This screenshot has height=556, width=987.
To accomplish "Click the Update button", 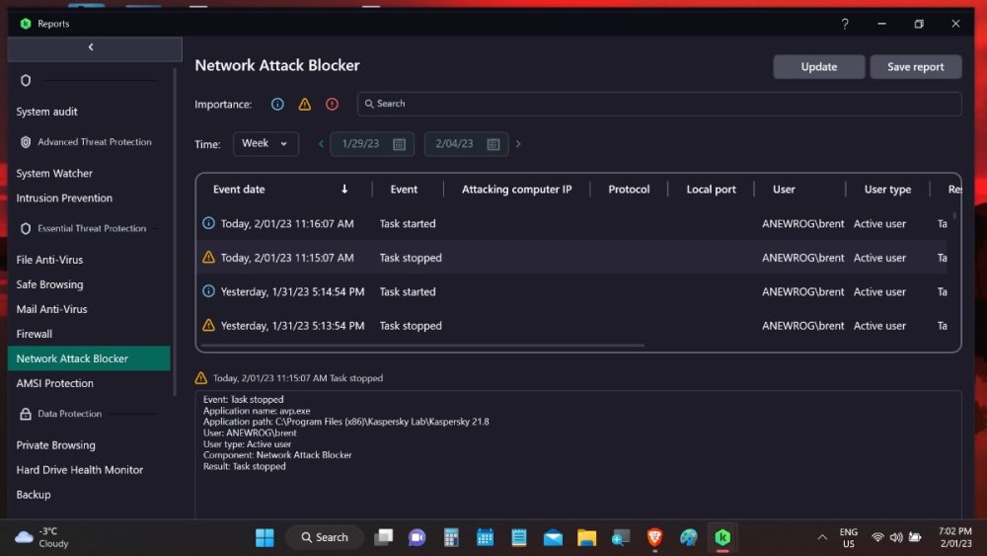I will (818, 67).
